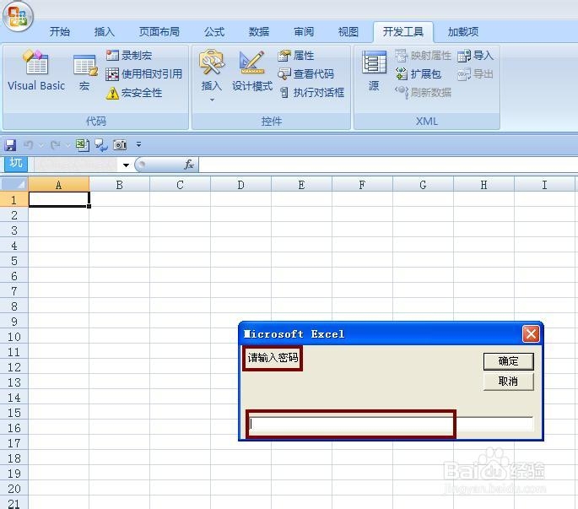Open the Office button menu
The height and width of the screenshot is (509, 578).
[18, 17]
